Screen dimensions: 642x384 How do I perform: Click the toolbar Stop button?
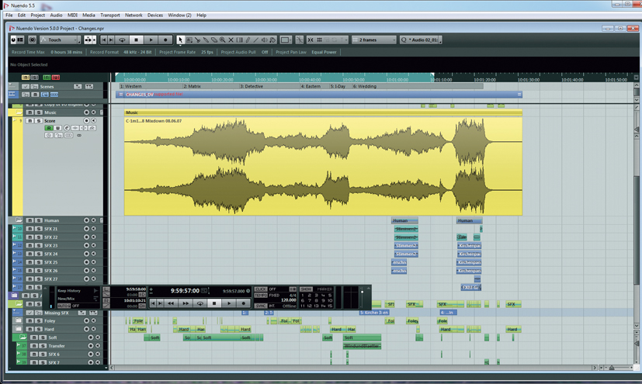click(x=137, y=40)
